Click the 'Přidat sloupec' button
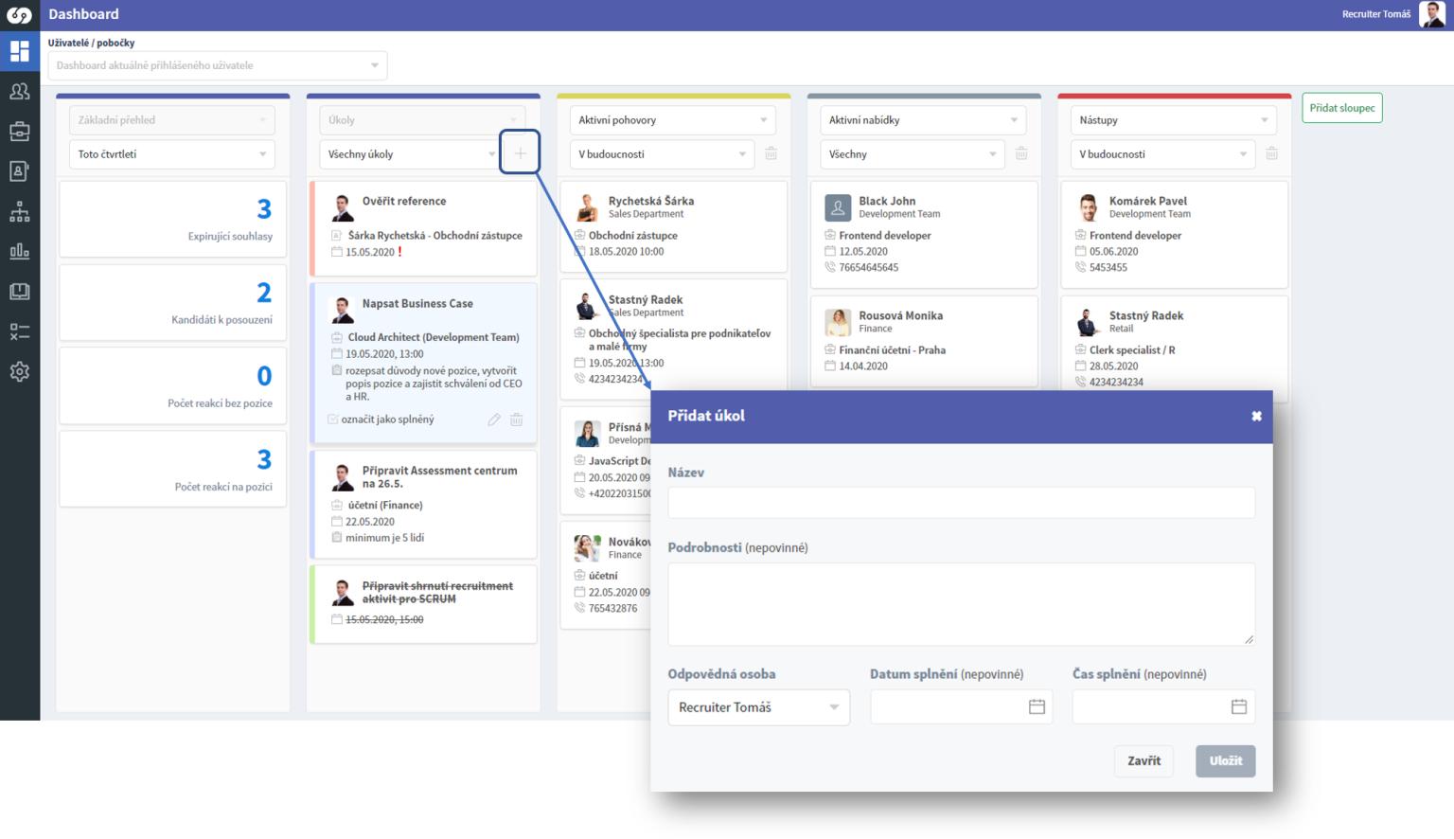Screen dimensions: 1454x839 click(x=1341, y=107)
